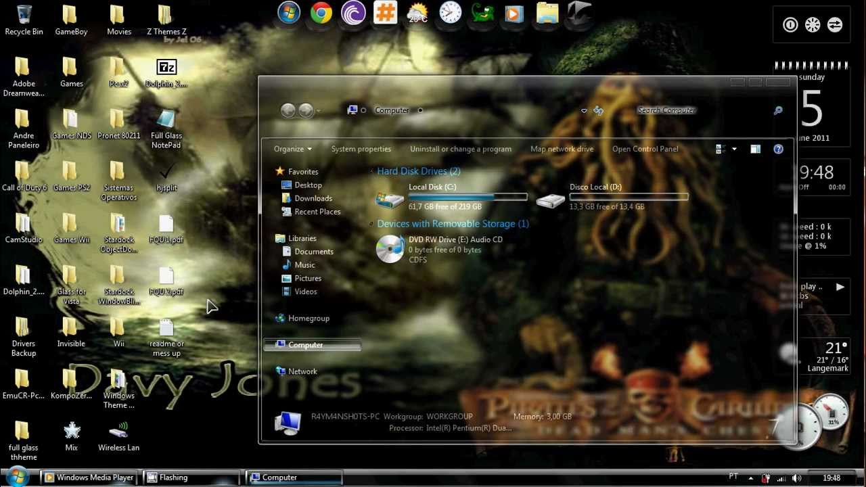Click the PT language indicator

(733, 477)
